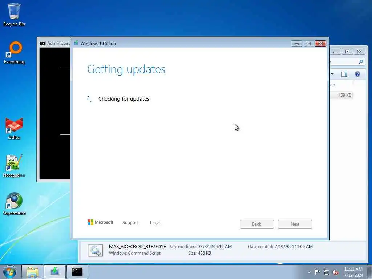The height and width of the screenshot is (279, 372).
Task: Click the Getting updates heading
Action: [126, 69]
